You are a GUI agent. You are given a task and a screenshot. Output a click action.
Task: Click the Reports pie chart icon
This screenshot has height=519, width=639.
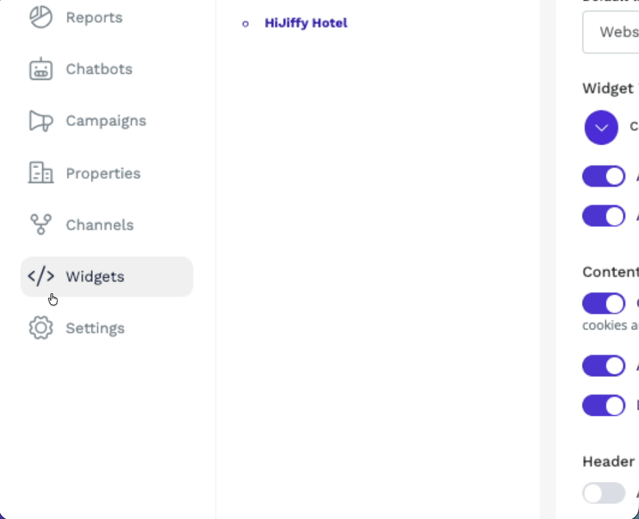[x=41, y=18]
